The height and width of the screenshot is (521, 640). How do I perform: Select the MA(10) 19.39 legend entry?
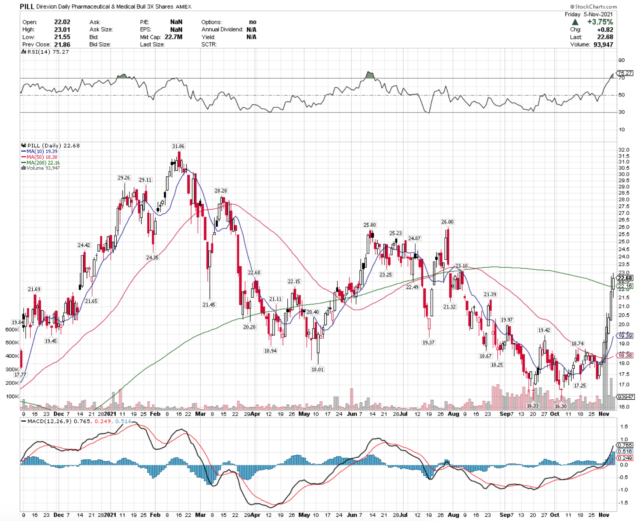point(39,151)
